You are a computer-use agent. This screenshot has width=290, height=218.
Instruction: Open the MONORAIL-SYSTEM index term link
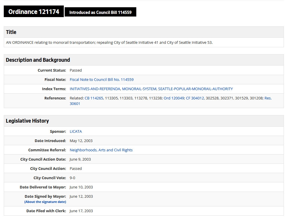point(139,89)
